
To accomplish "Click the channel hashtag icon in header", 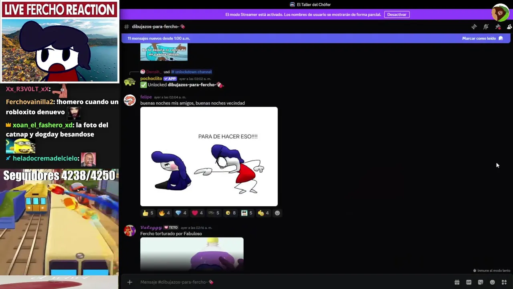I will pyautogui.click(x=127, y=26).
